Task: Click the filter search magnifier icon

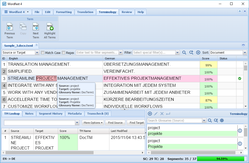Action: pos(184,53)
